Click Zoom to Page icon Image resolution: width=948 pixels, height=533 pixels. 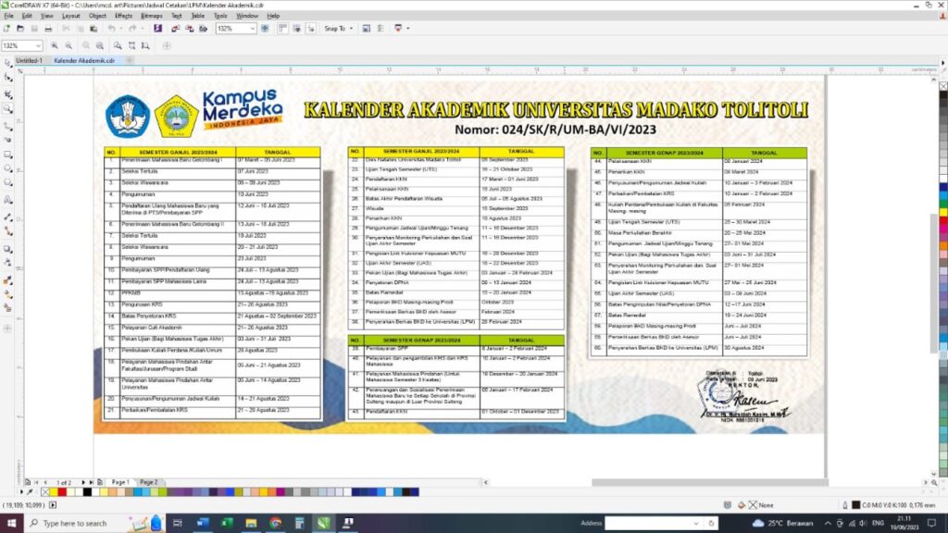pyautogui.click(x=118, y=45)
